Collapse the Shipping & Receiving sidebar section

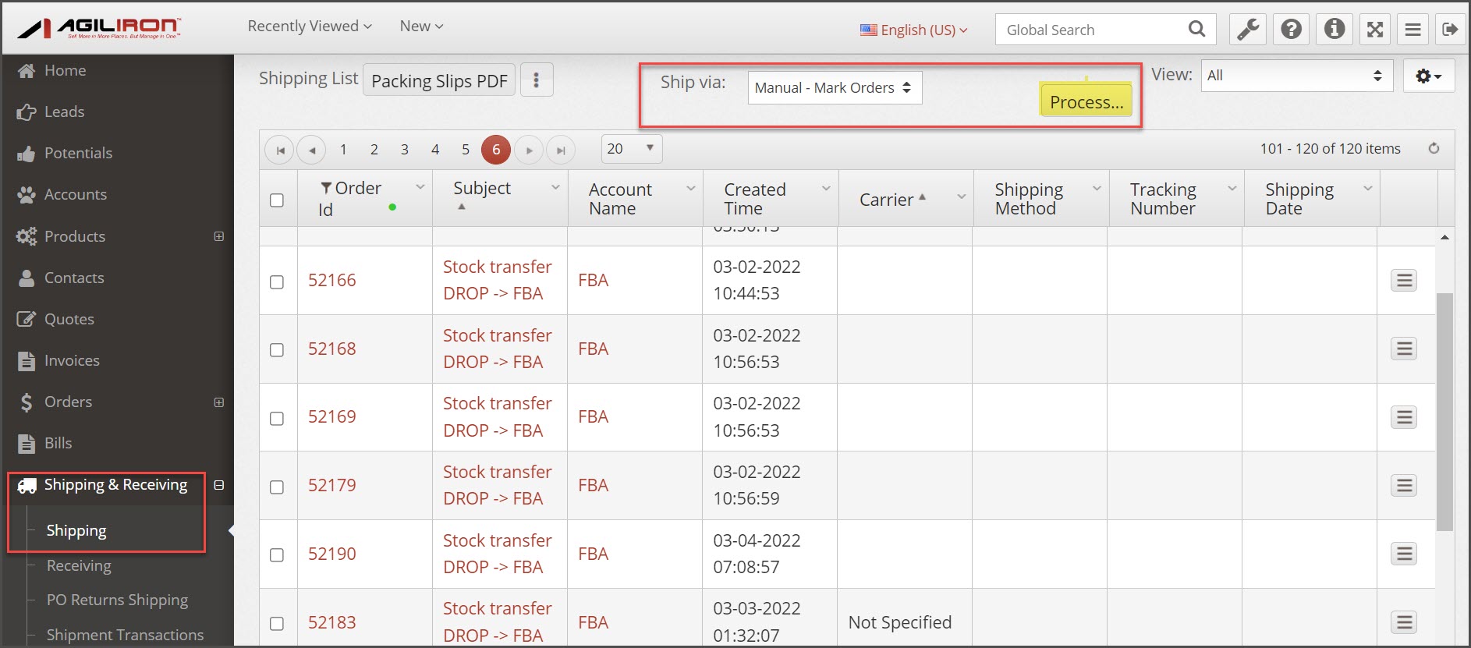pyautogui.click(x=219, y=485)
